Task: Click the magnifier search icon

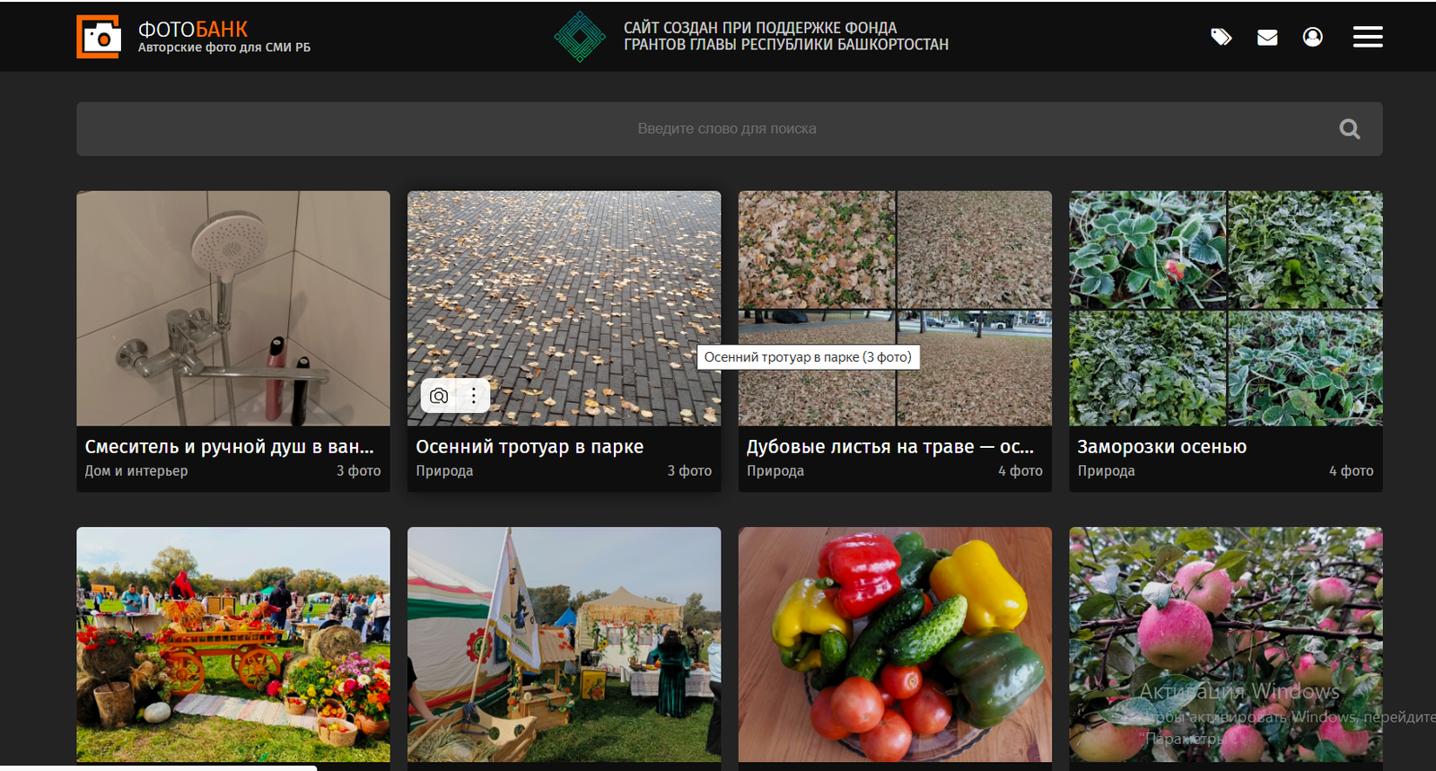Action: click(1349, 129)
